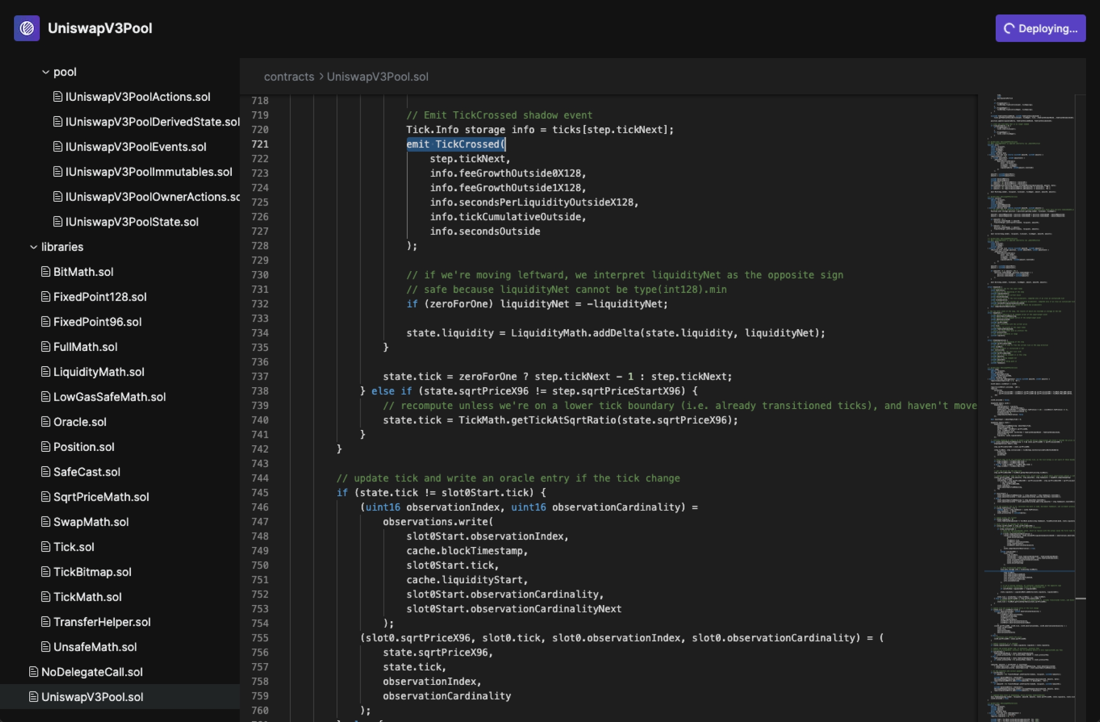
Task: Collapse the libraries folder chevron
Action: (x=33, y=247)
